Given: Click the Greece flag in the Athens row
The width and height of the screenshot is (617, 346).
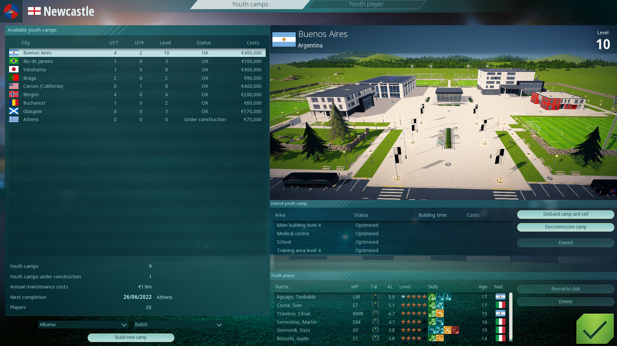Looking at the screenshot, I should pos(13,119).
